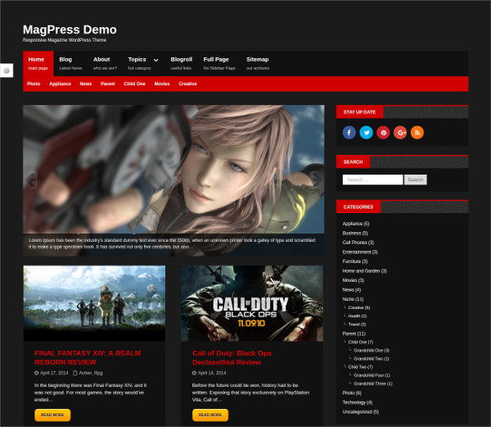Advance slider with right arrow
491x427 pixels.
315,179
